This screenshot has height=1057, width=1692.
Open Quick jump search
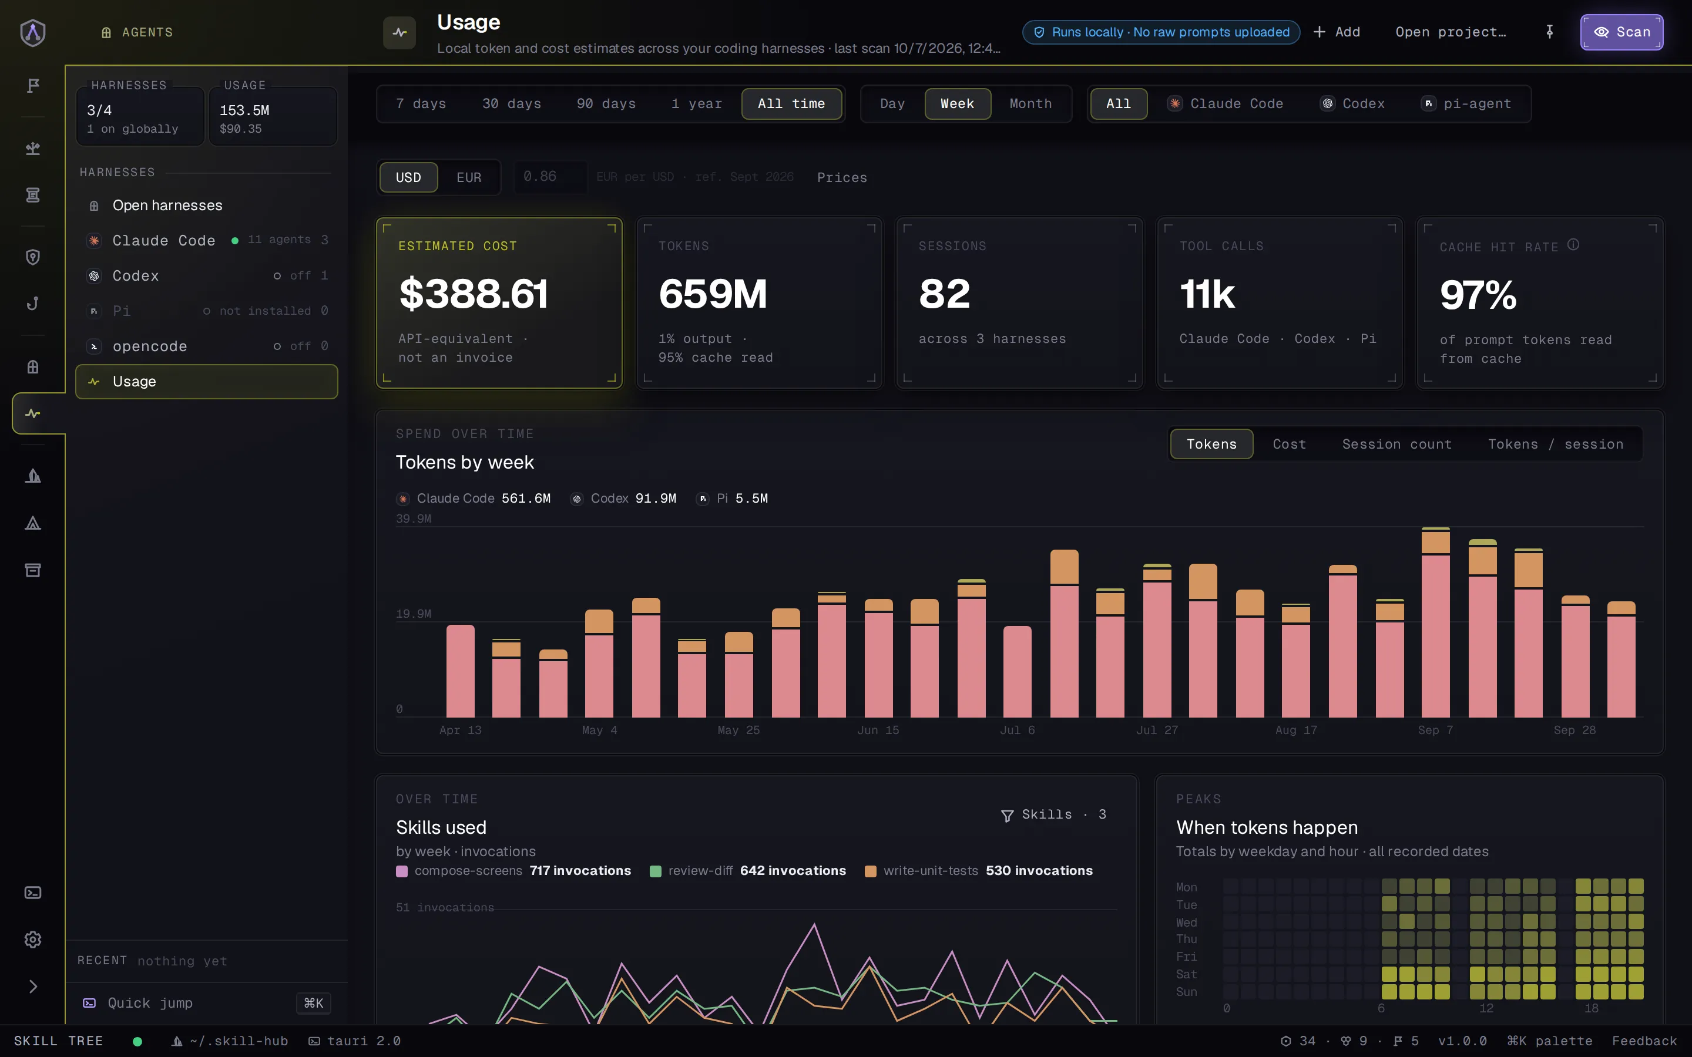coord(206,1003)
